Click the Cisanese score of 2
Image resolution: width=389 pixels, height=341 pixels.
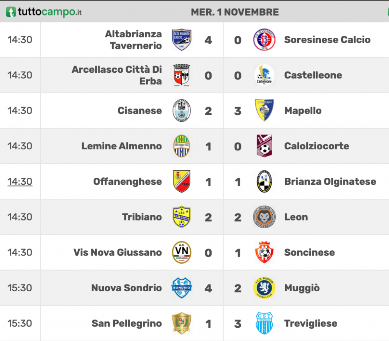click(208, 111)
